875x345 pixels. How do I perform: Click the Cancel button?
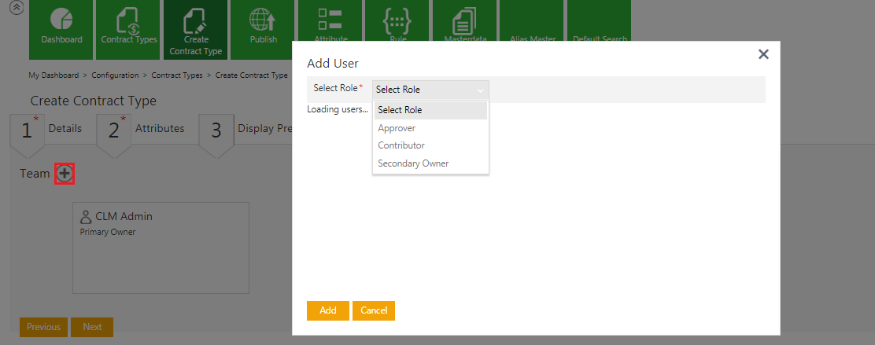374,310
